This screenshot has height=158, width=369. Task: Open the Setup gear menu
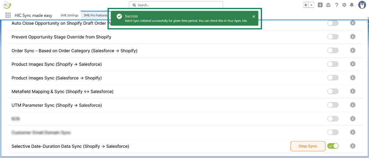coord(344,5)
